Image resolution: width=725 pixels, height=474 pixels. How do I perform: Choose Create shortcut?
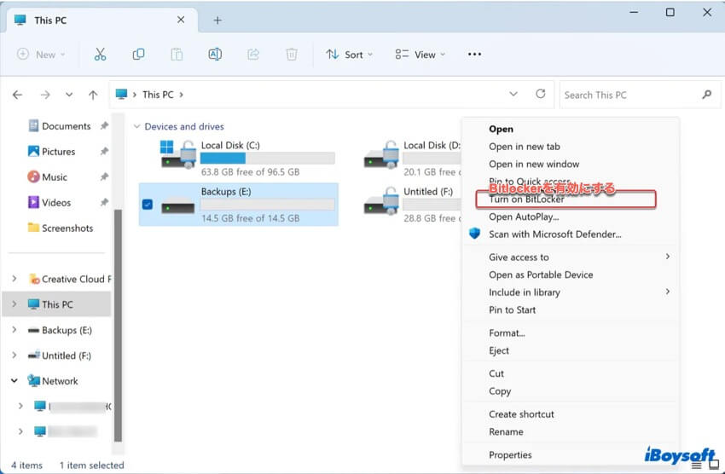point(521,414)
